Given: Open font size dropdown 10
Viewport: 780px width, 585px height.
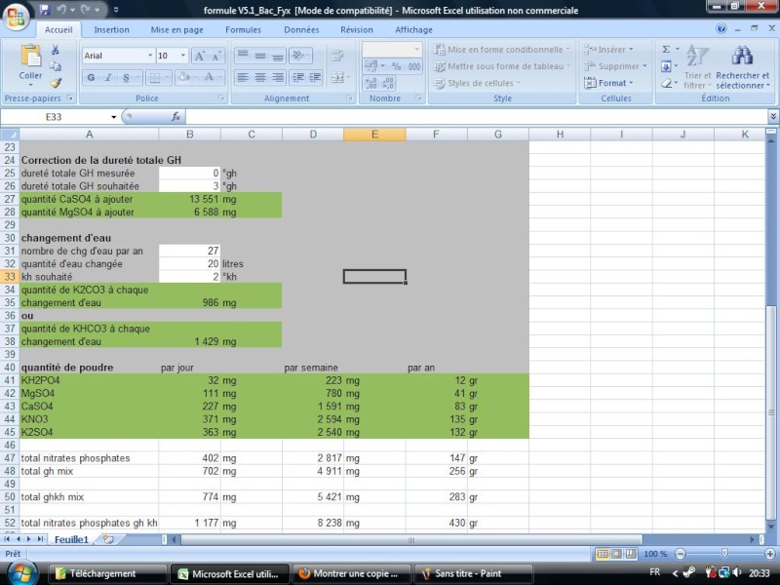Looking at the screenshot, I should click(x=183, y=56).
